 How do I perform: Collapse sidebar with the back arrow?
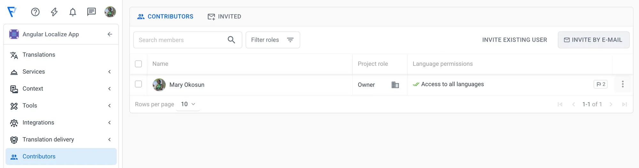[110, 34]
